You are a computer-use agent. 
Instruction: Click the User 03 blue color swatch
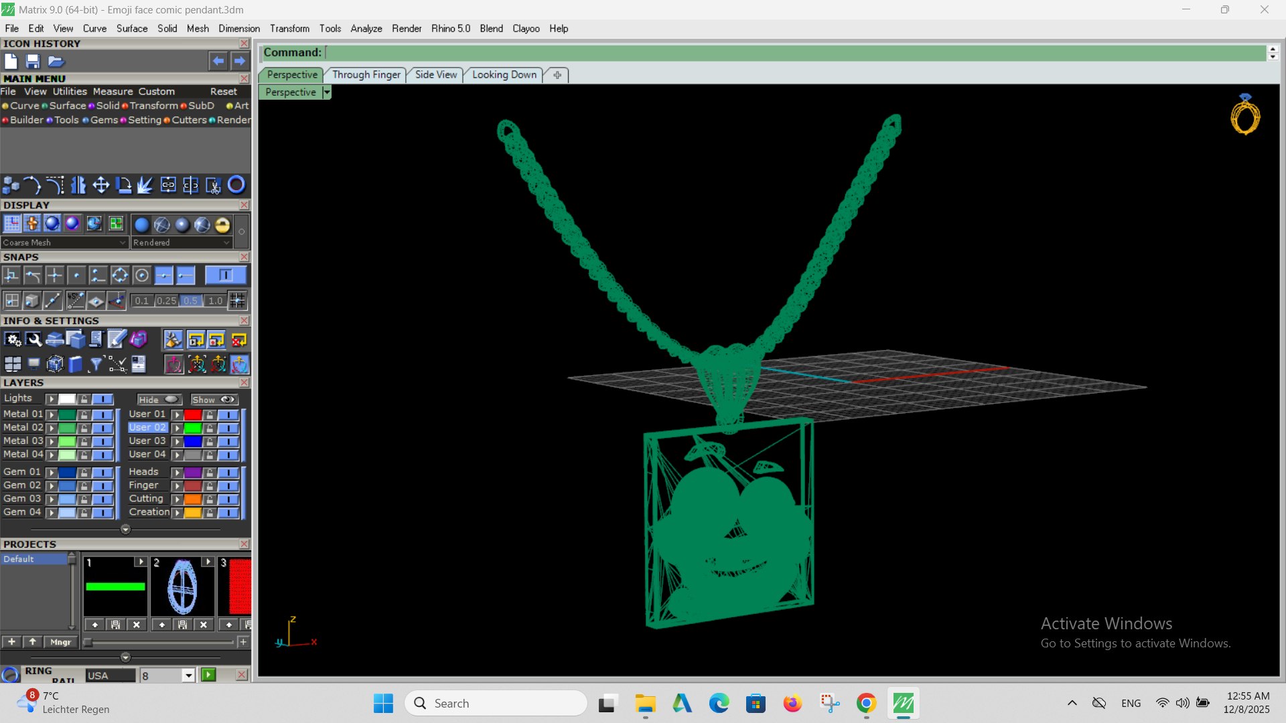coord(193,441)
